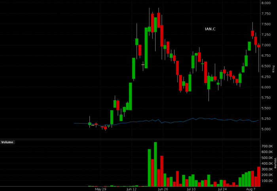Click the Aug 7 date label

pyautogui.click(x=250, y=189)
